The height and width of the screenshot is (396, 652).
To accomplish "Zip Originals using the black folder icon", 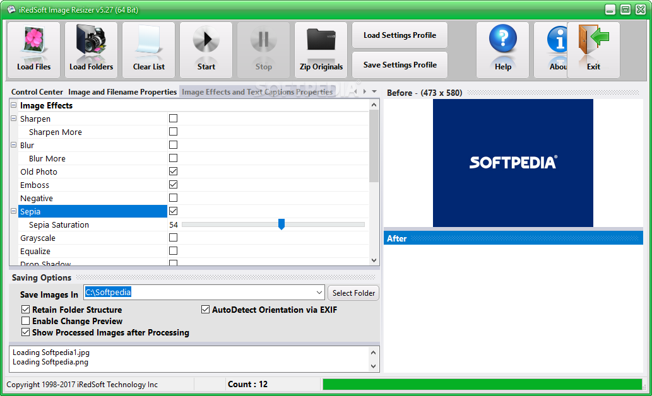I will click(321, 40).
